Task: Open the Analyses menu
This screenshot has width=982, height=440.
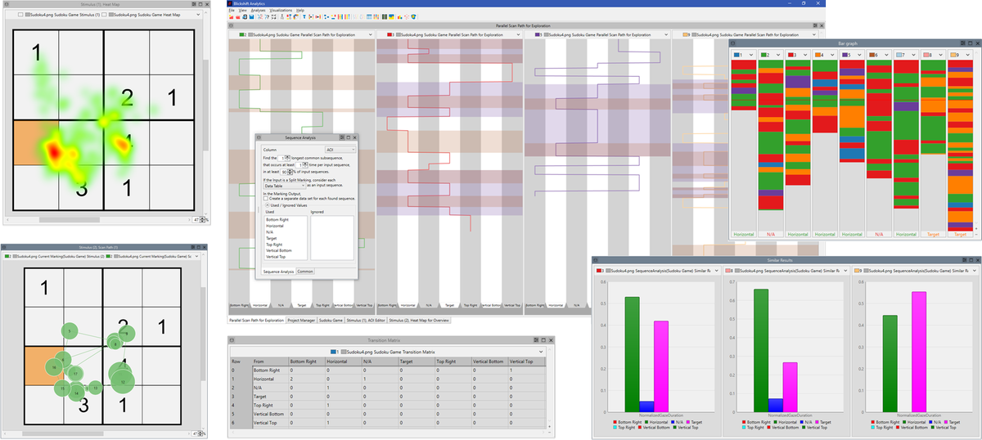Action: coord(258,10)
